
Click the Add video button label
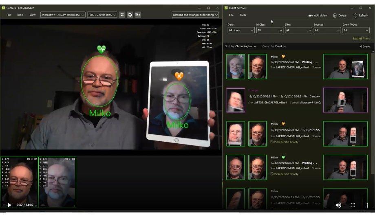pyautogui.click(x=320, y=15)
